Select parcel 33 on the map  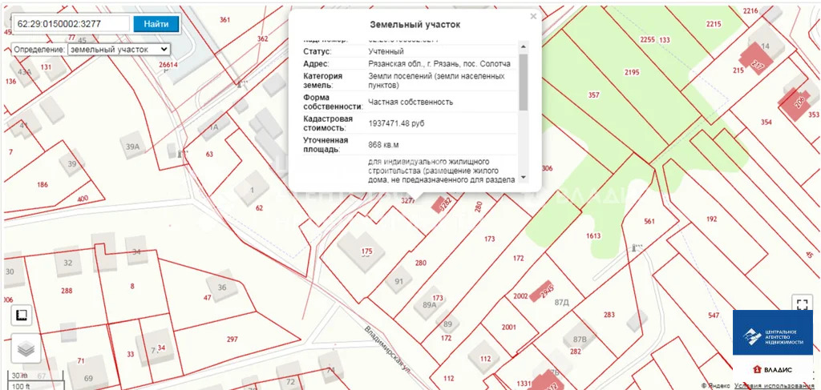131,354
